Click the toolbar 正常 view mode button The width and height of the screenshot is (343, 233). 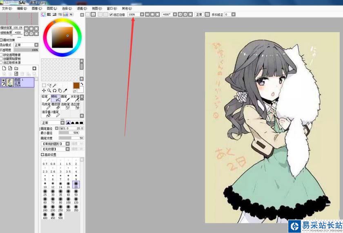tap(199, 14)
